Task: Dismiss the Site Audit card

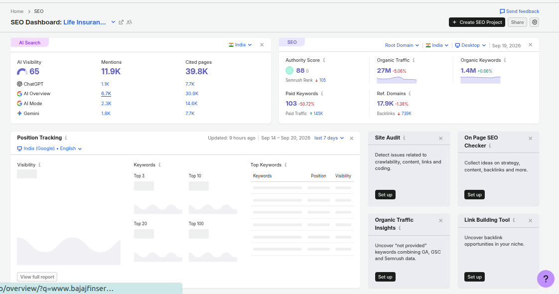Action: coord(440,138)
